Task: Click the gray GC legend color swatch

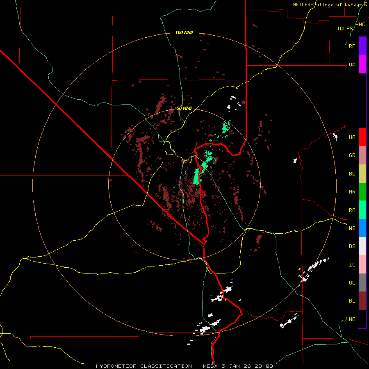Action: point(362,282)
